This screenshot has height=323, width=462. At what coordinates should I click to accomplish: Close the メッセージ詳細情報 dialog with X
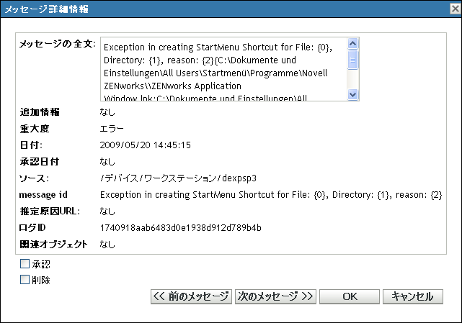451,9
